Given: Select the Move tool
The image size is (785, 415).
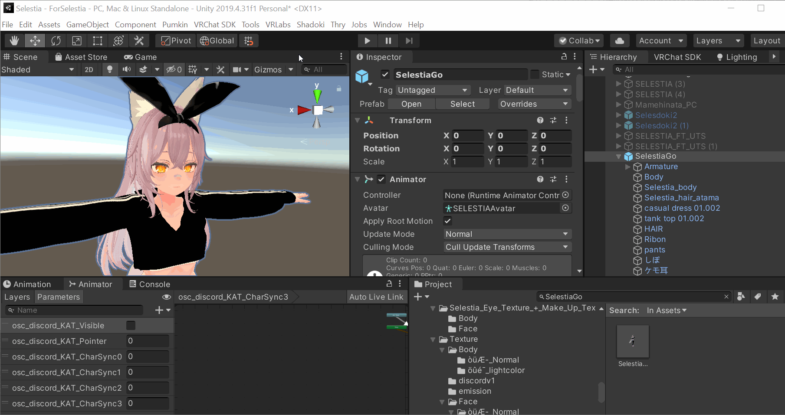Looking at the screenshot, I should coord(35,41).
